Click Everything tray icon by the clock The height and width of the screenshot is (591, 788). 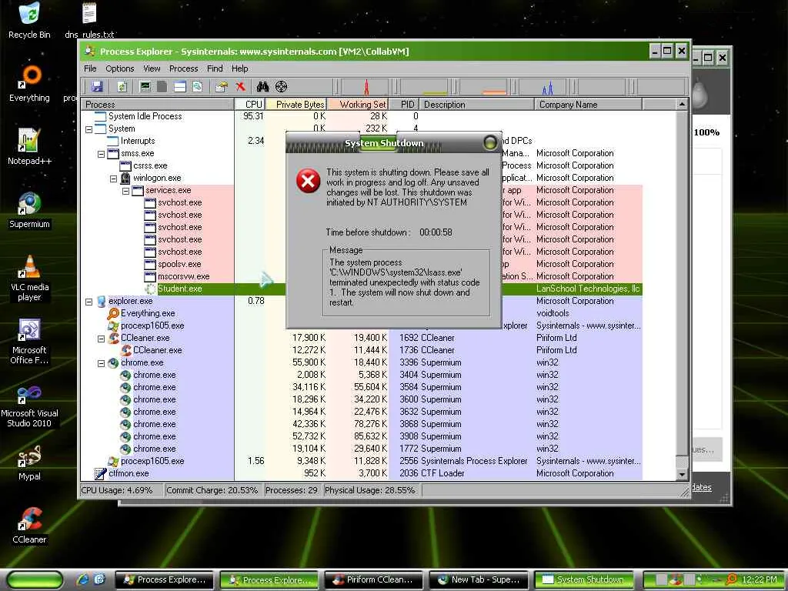[732, 579]
